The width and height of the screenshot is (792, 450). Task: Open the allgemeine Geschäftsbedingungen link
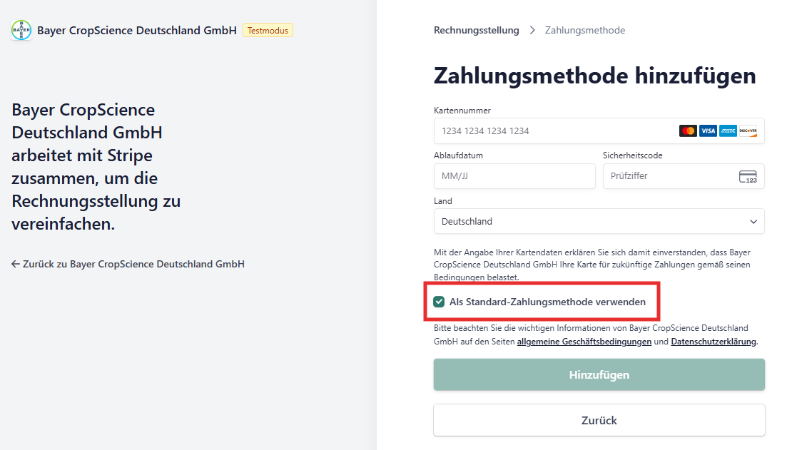click(x=584, y=342)
